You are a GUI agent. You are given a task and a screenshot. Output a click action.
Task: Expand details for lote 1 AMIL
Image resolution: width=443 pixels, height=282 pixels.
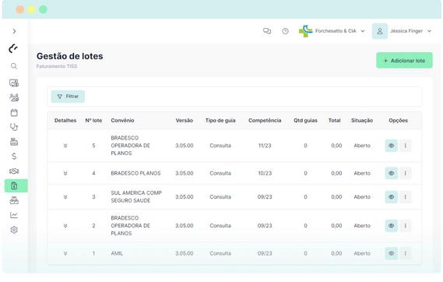click(x=65, y=253)
